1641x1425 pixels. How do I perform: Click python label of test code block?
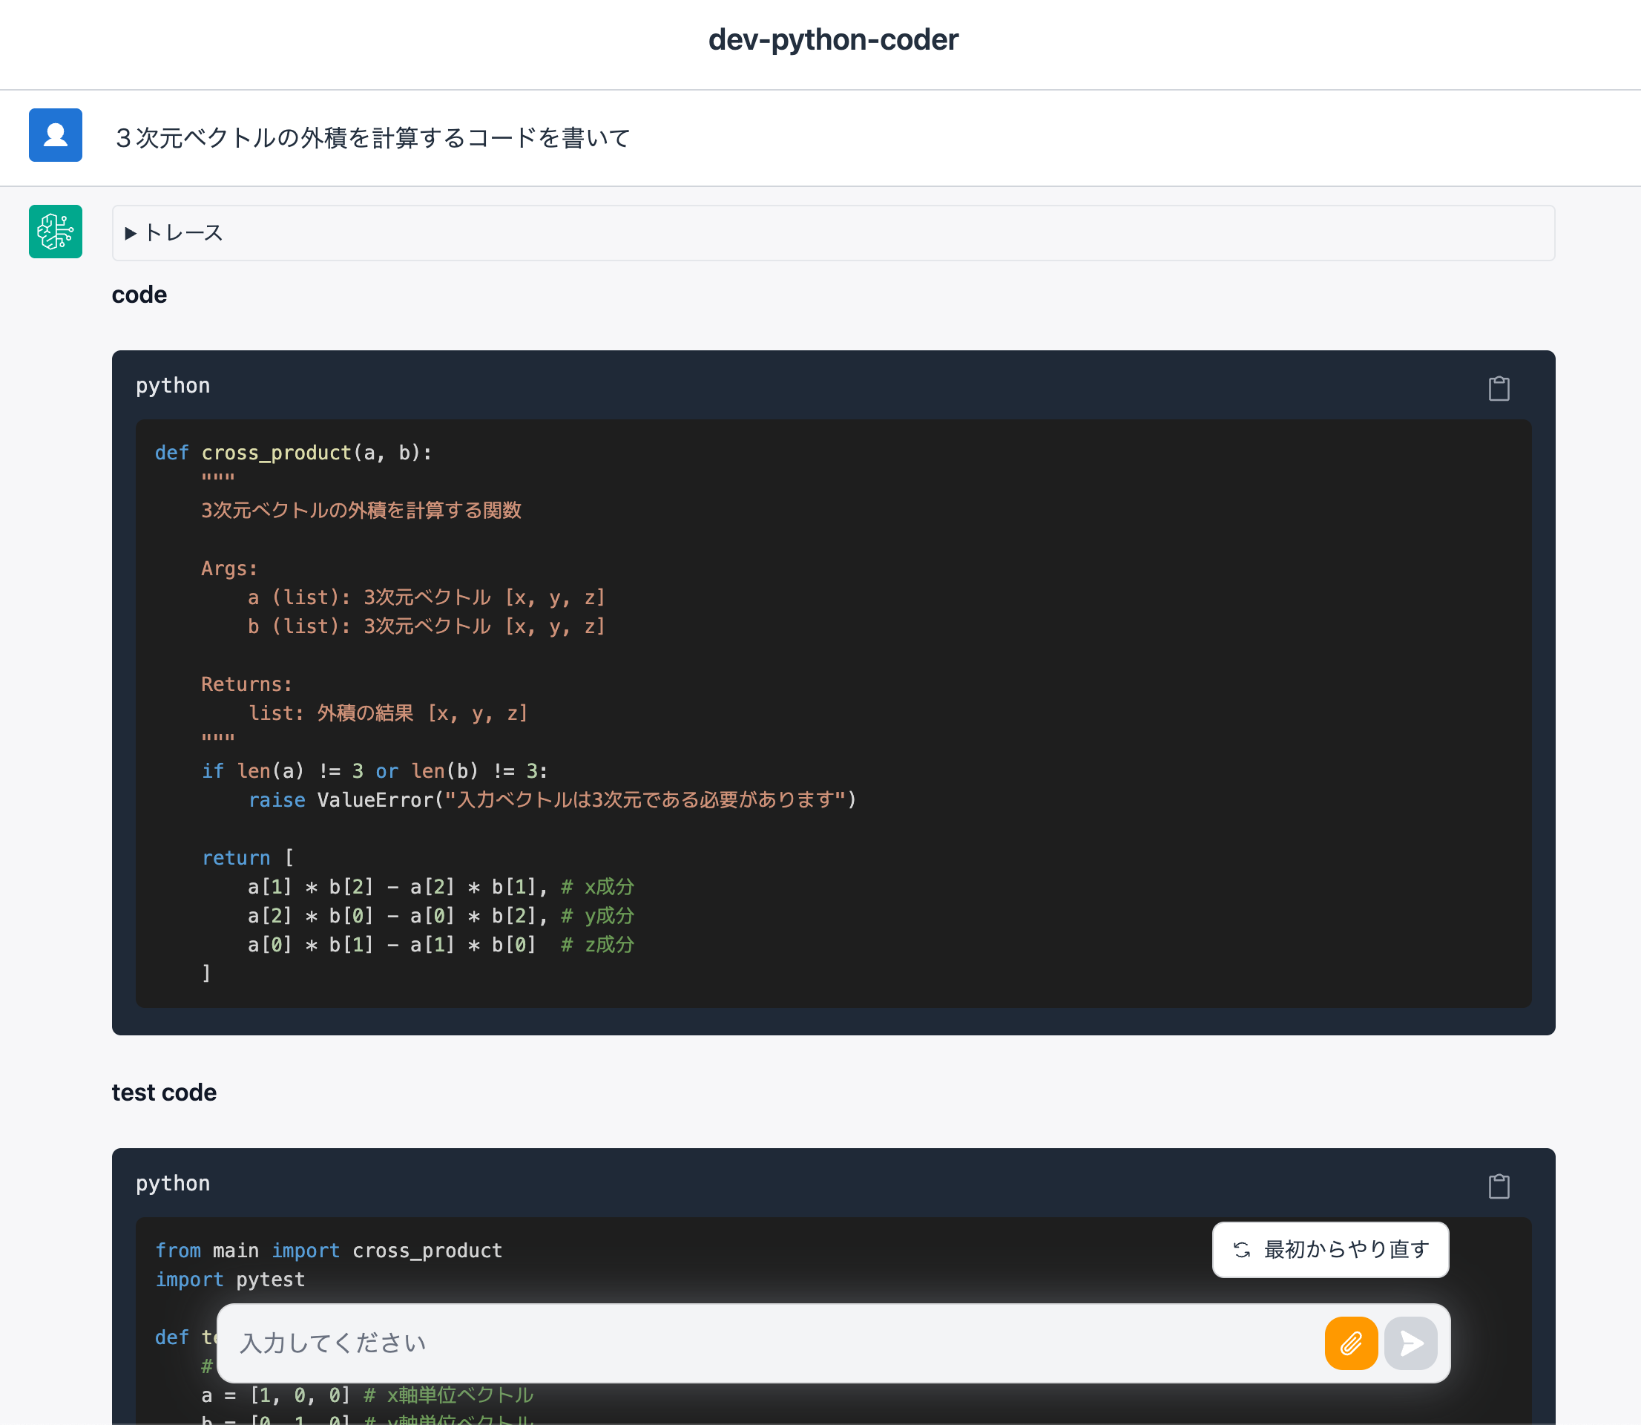click(x=172, y=1183)
